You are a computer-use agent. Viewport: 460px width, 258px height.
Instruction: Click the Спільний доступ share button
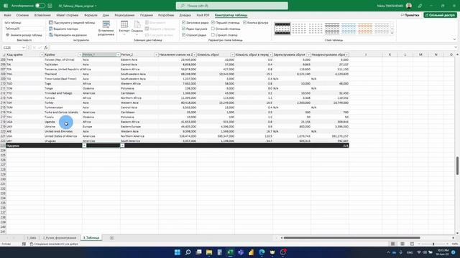(x=440, y=15)
